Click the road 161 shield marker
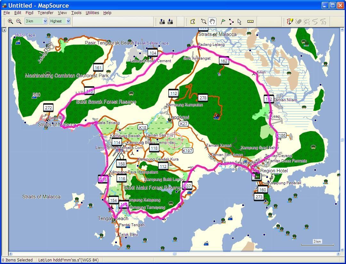 click(98, 68)
